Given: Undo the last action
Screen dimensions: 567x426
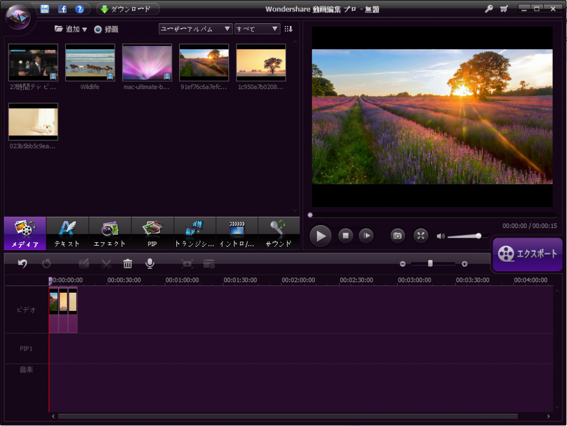Looking at the screenshot, I should point(22,263).
